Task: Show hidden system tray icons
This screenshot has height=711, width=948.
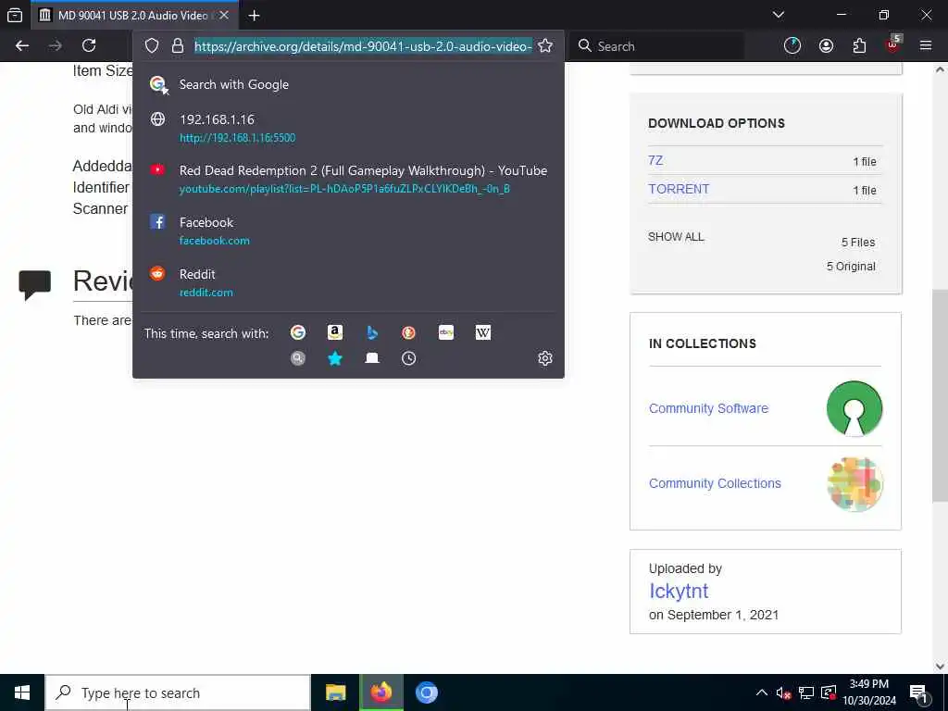Action: point(762,692)
